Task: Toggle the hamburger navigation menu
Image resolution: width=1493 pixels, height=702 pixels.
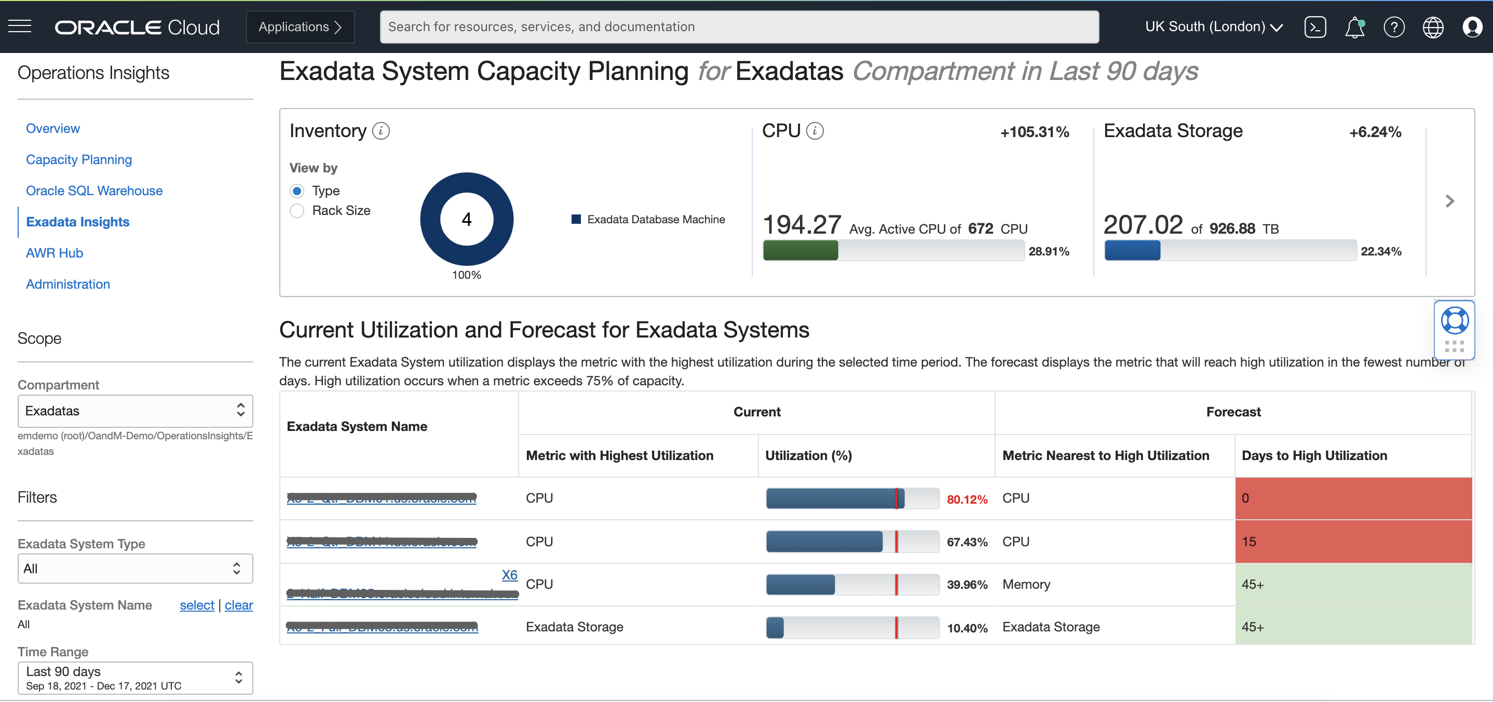Action: pyautogui.click(x=19, y=26)
